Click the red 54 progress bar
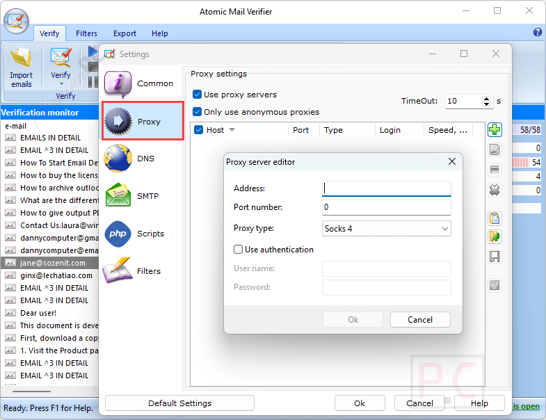The width and height of the screenshot is (546, 420). (527, 162)
